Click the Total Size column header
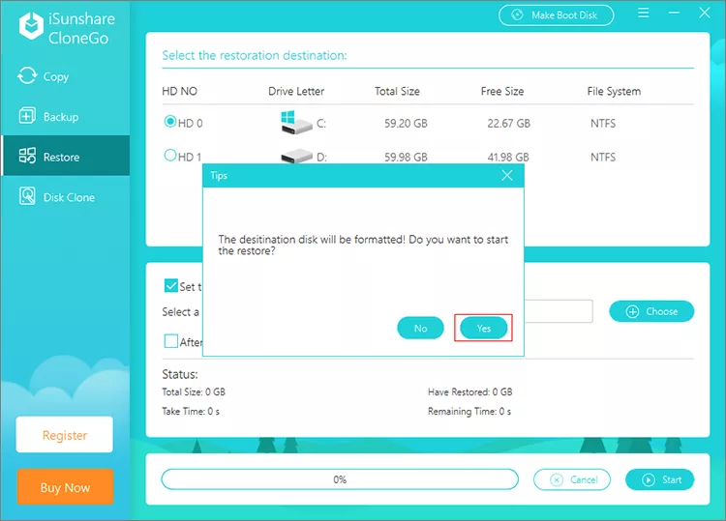Viewport: 726px width, 521px height. [x=397, y=92]
